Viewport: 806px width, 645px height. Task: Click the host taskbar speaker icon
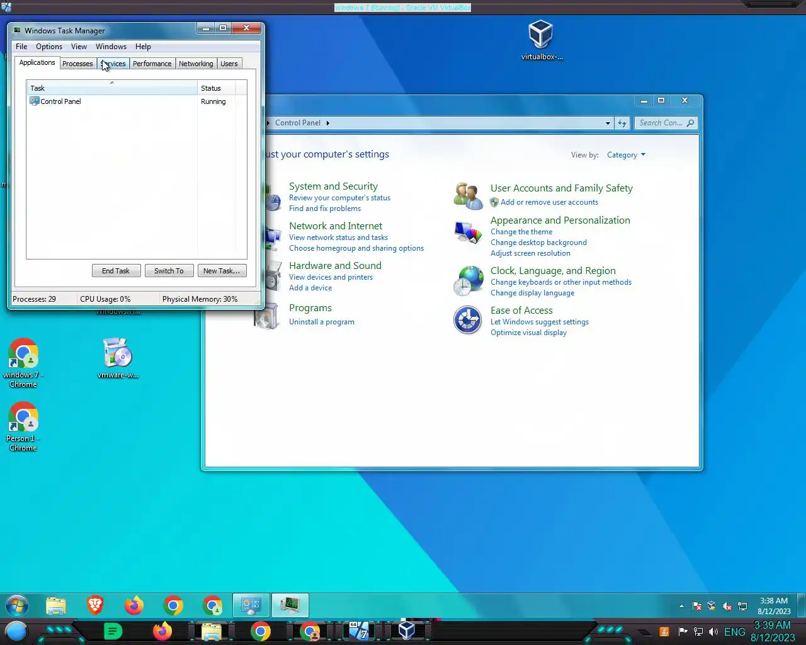click(x=713, y=632)
